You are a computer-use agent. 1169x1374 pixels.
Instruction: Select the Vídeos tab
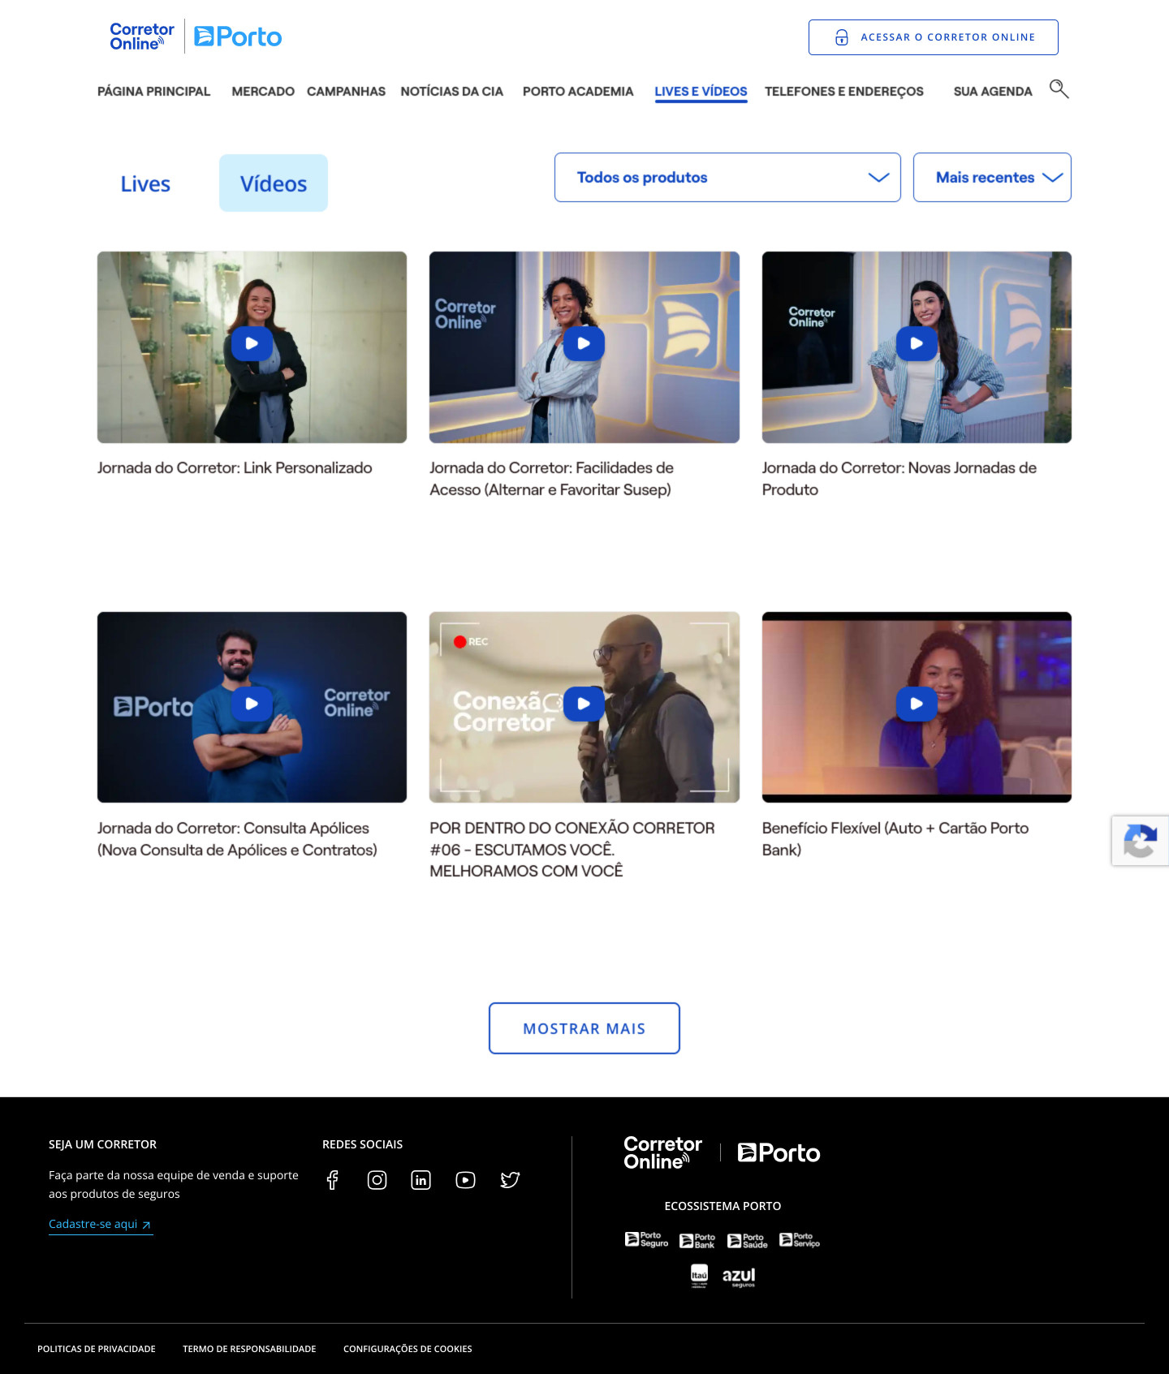coord(274,183)
